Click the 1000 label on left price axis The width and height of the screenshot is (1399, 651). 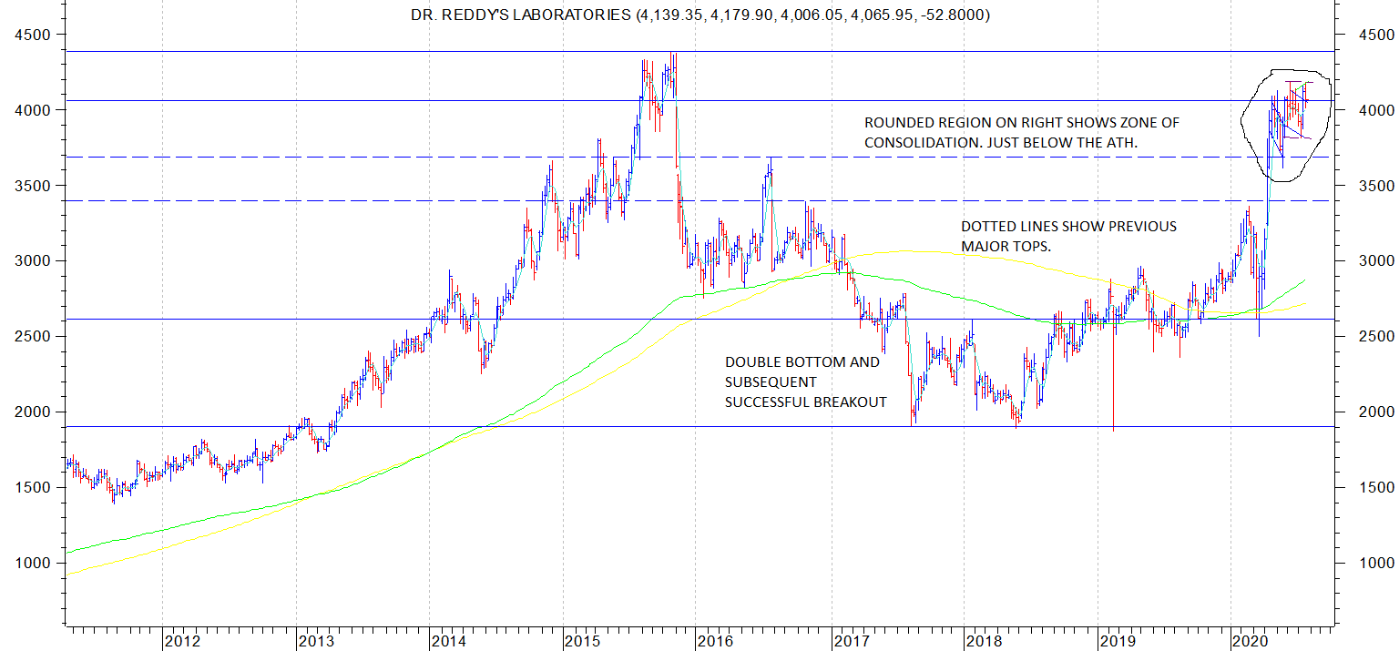pos(32,563)
